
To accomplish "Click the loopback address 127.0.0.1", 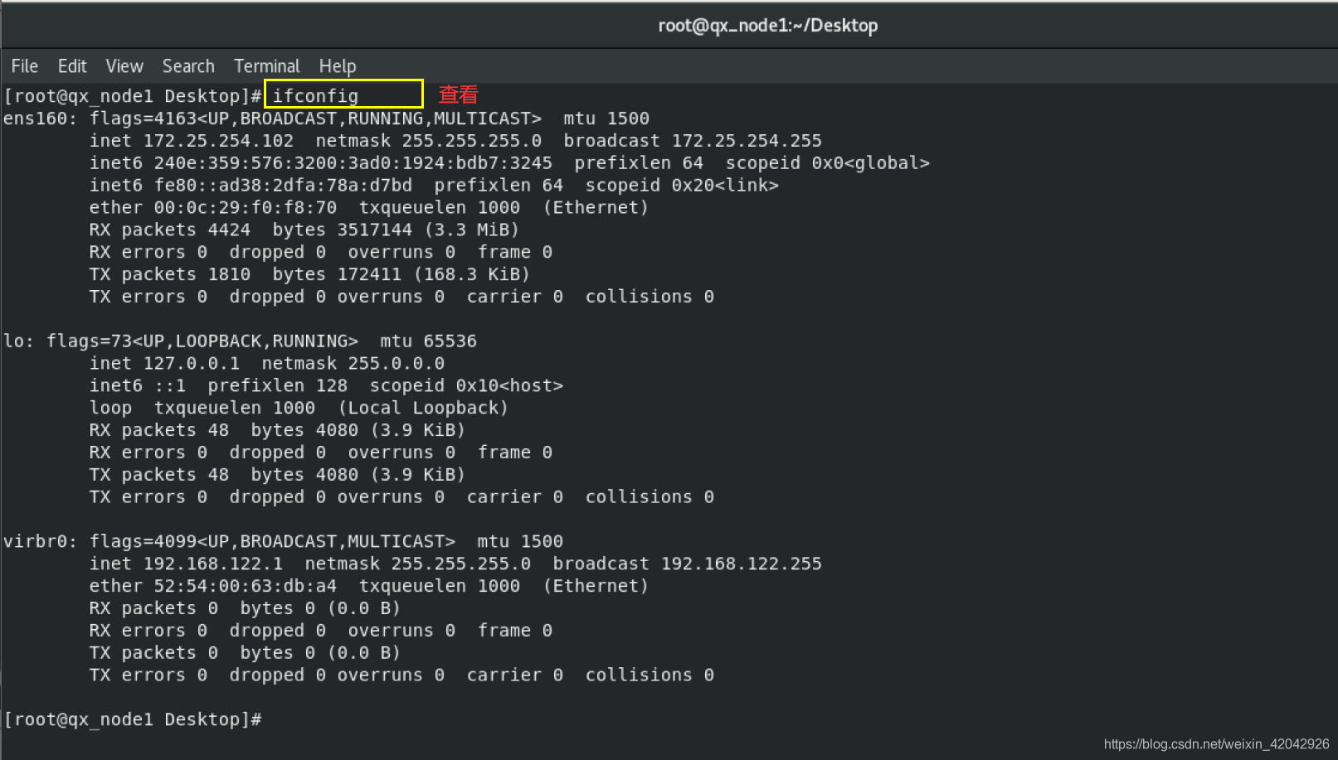I will point(192,364).
